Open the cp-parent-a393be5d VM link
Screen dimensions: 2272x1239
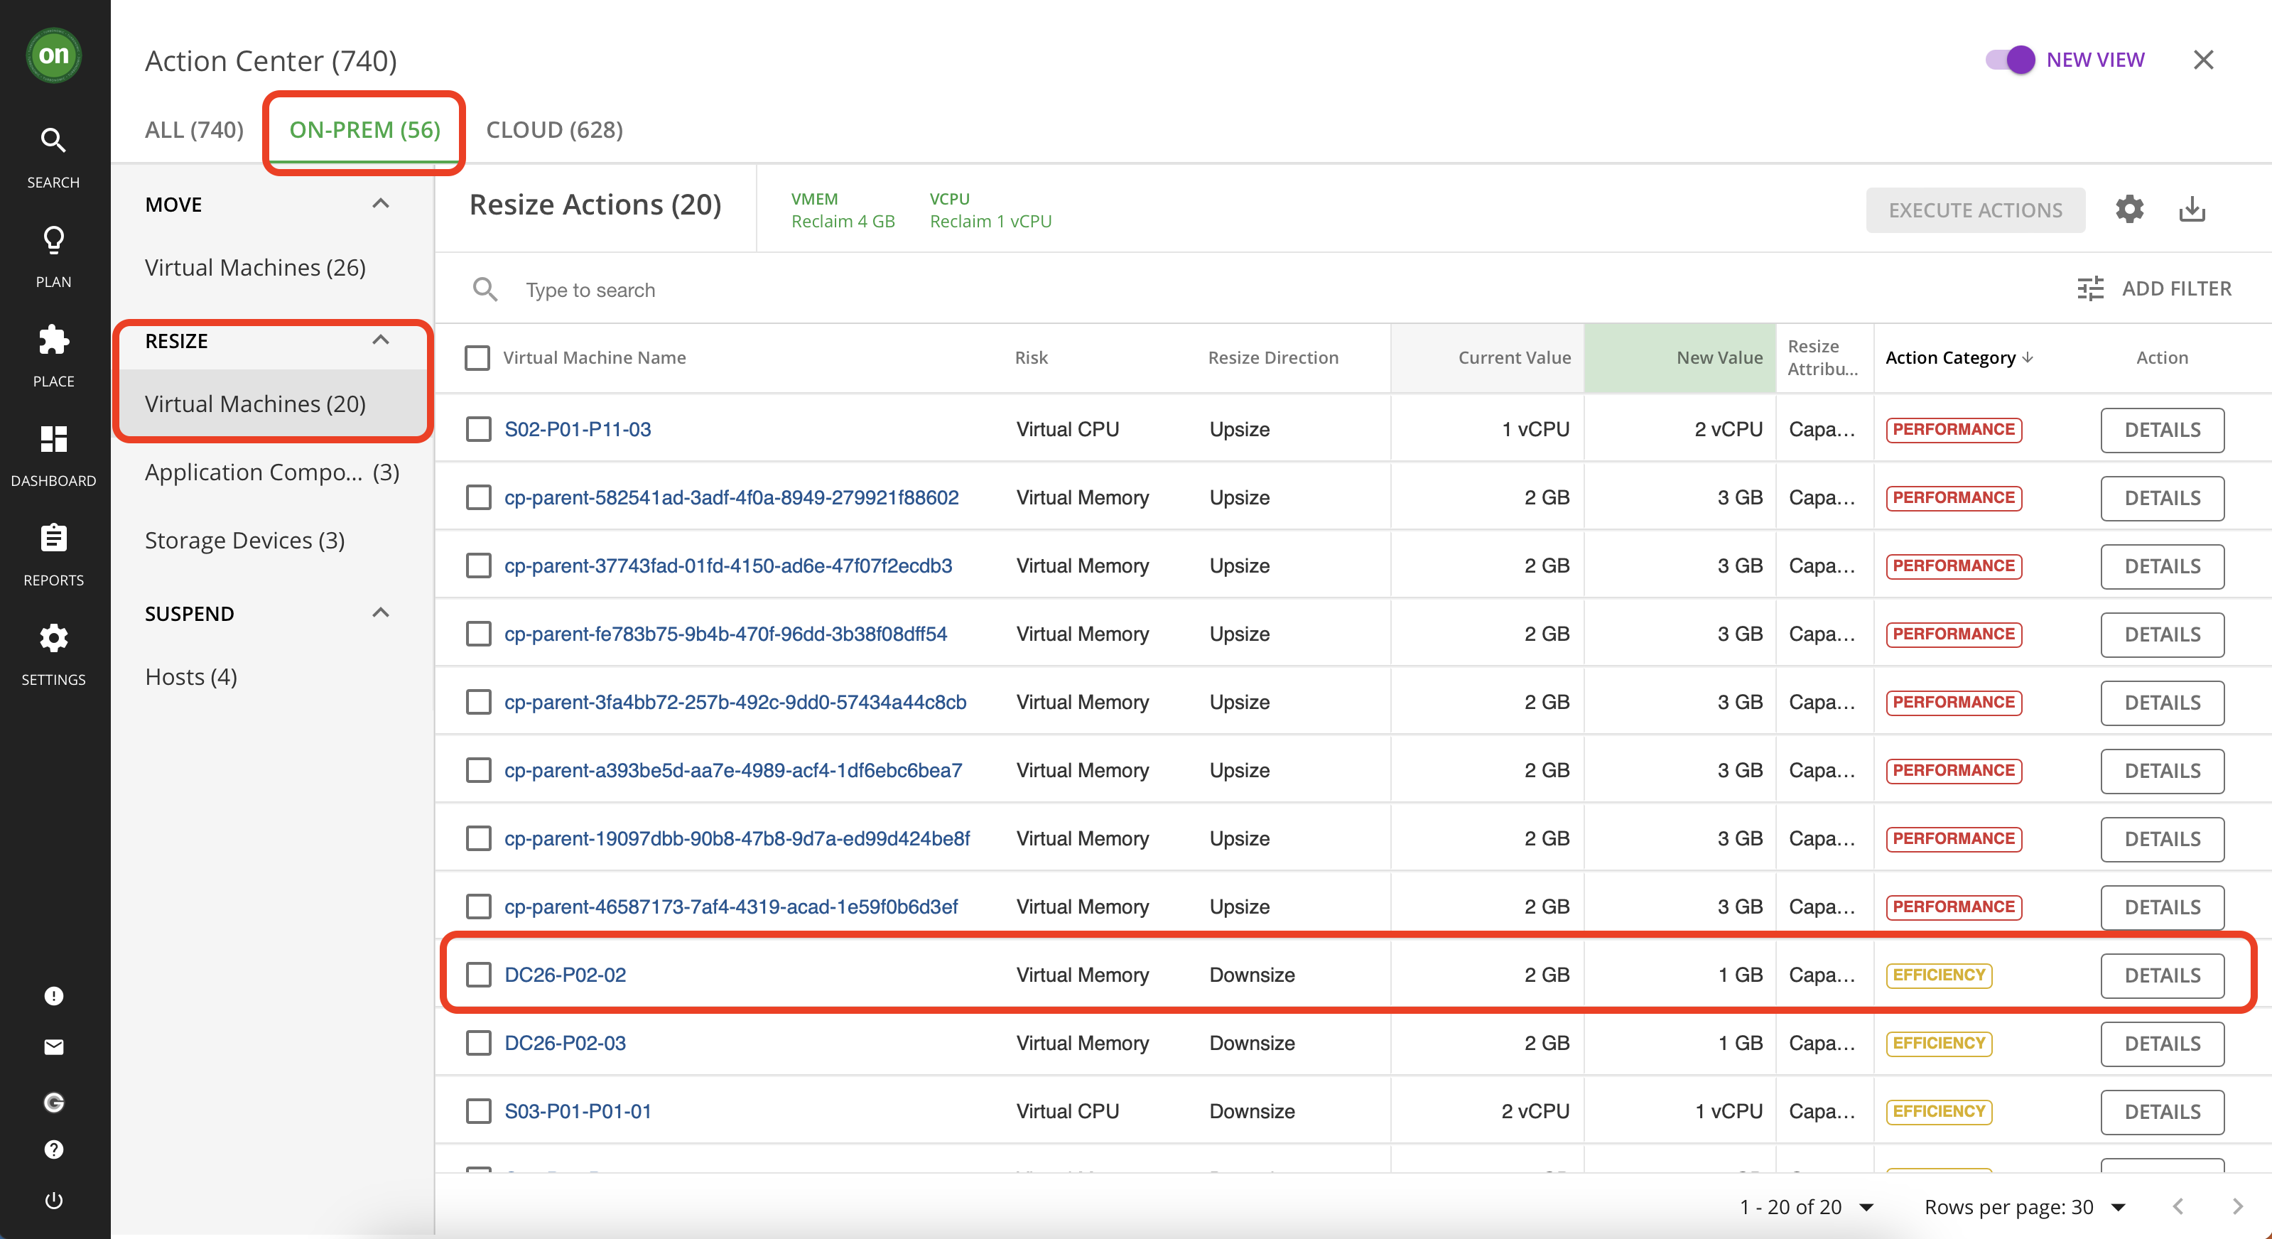[x=732, y=770]
